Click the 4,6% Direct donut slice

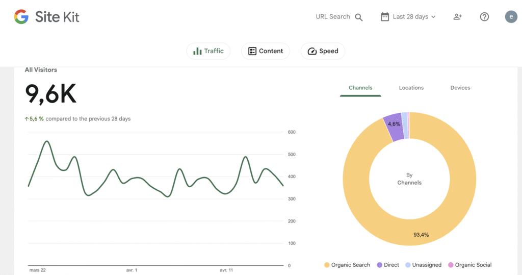click(394, 125)
